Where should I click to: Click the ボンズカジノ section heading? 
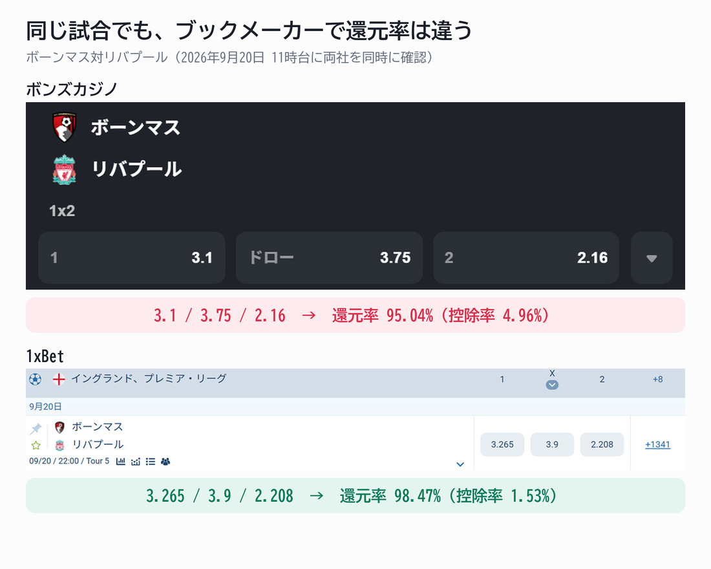point(72,89)
